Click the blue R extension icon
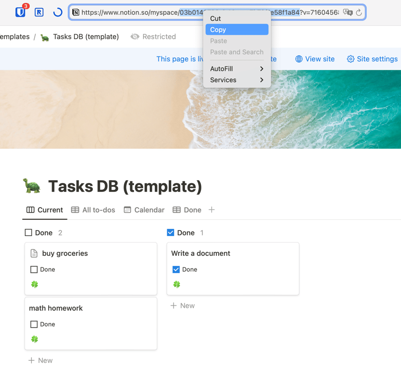The image size is (401, 370). coord(39,12)
